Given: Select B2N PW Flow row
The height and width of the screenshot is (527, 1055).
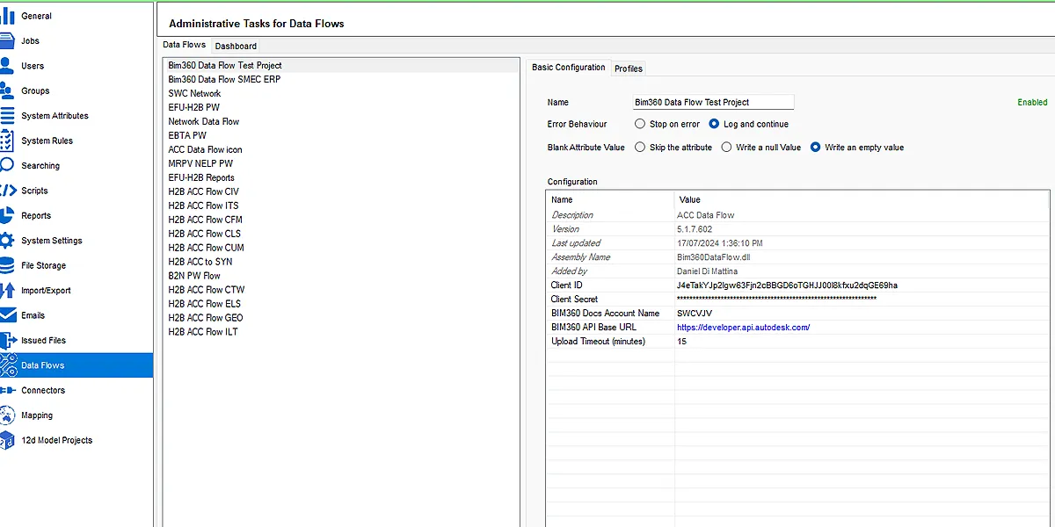Looking at the screenshot, I should coord(341,276).
